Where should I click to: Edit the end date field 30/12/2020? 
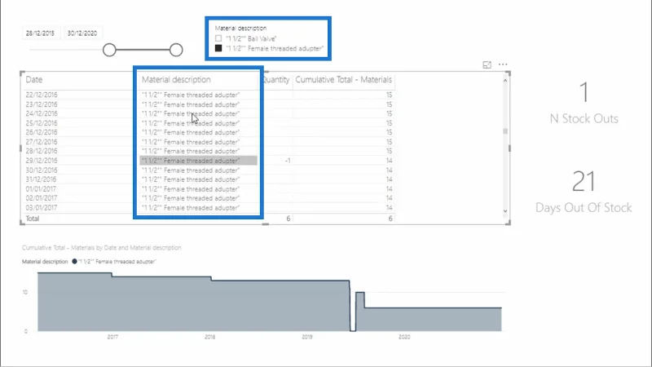tap(82, 33)
